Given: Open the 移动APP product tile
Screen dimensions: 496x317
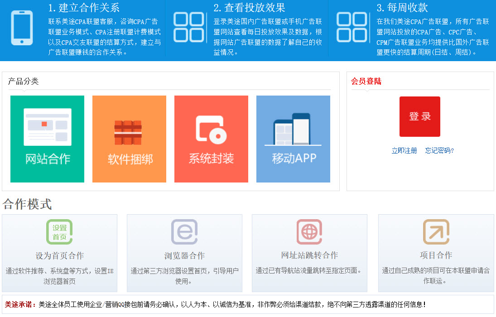Looking at the screenshot, I should [293, 139].
